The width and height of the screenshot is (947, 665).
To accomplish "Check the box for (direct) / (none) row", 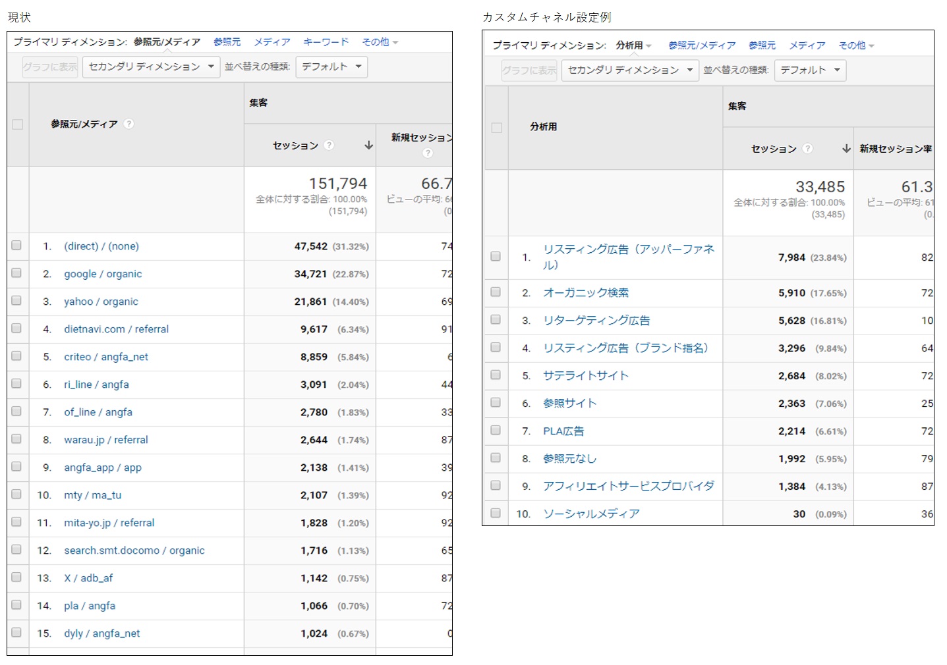I will click(16, 246).
